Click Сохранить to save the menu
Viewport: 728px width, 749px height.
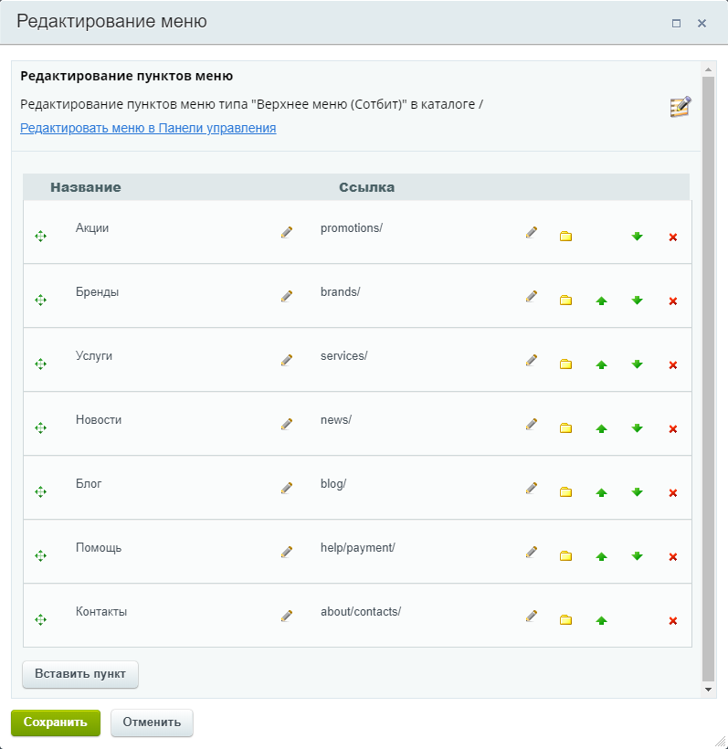coord(56,723)
